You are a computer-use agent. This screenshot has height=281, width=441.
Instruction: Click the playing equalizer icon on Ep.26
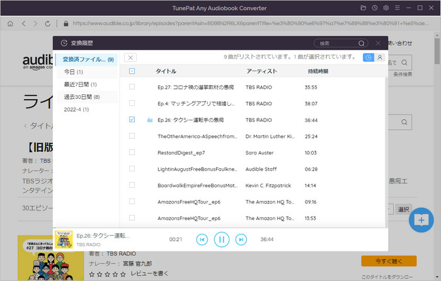(150, 120)
